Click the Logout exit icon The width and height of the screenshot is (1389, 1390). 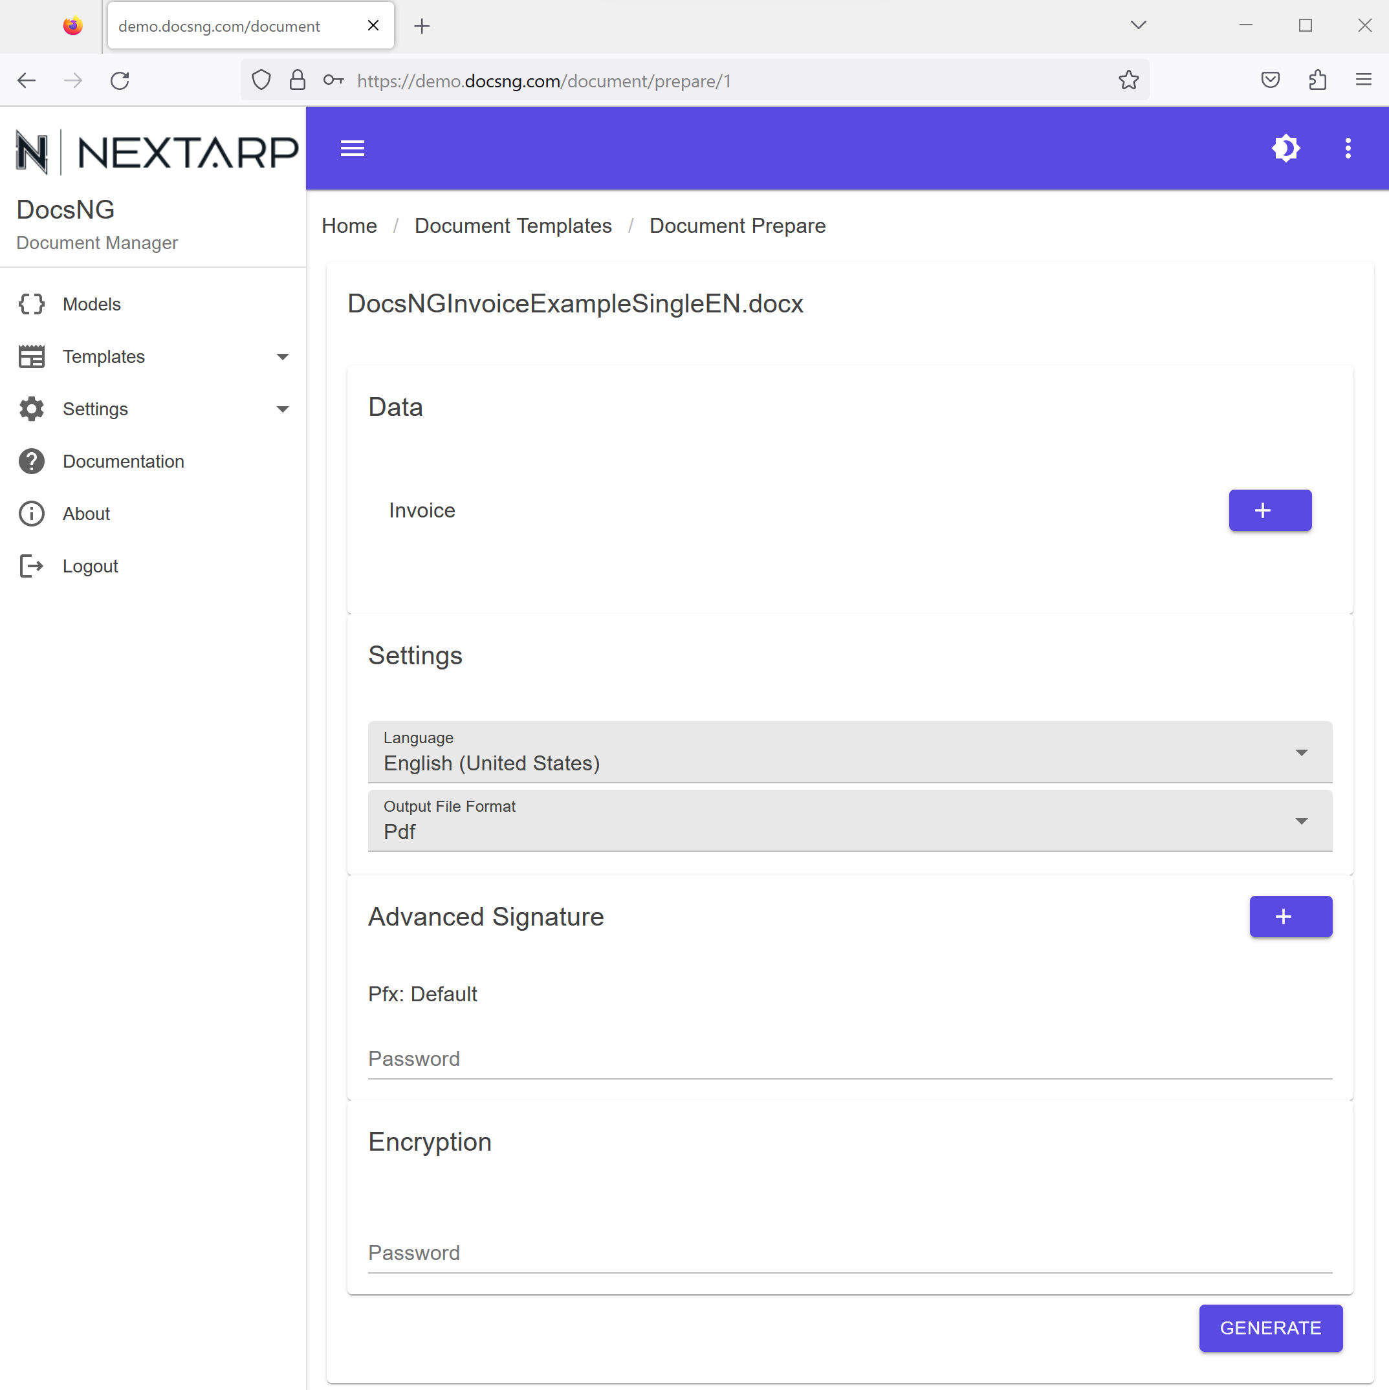tap(32, 566)
